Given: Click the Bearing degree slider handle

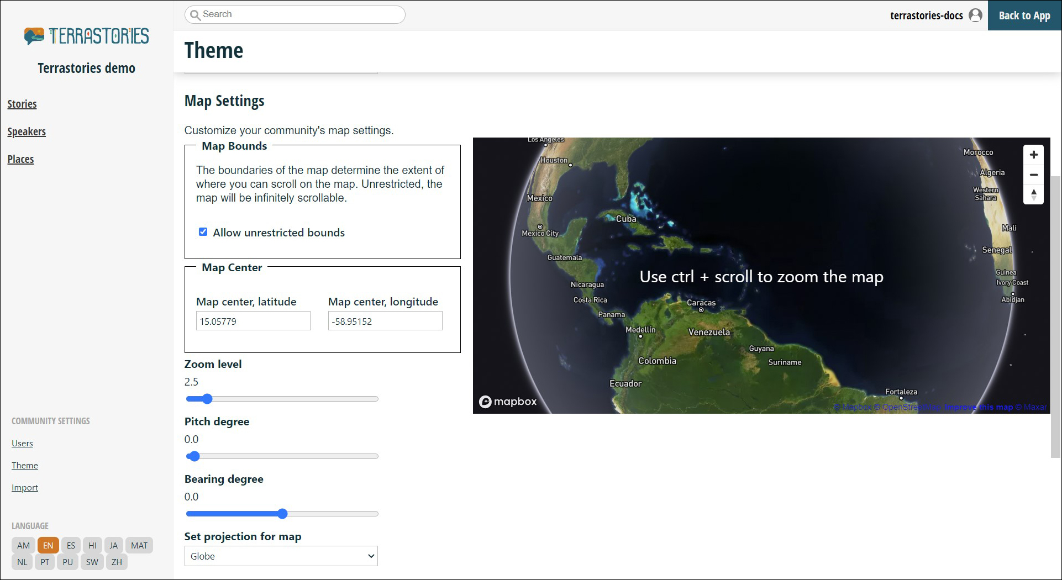Looking at the screenshot, I should click(282, 514).
